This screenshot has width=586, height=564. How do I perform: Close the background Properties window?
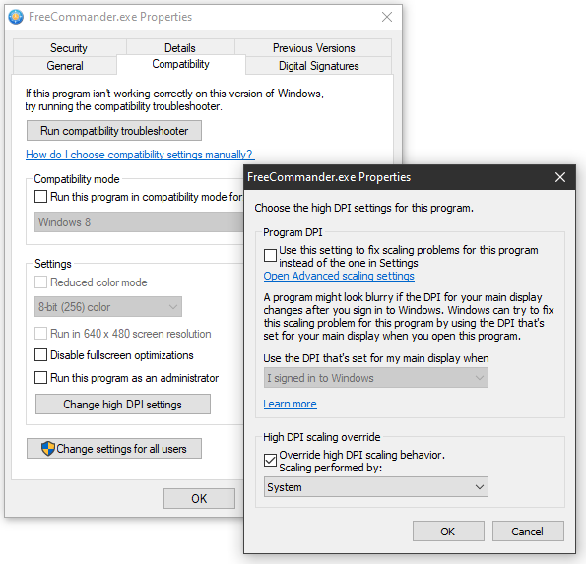point(387,17)
